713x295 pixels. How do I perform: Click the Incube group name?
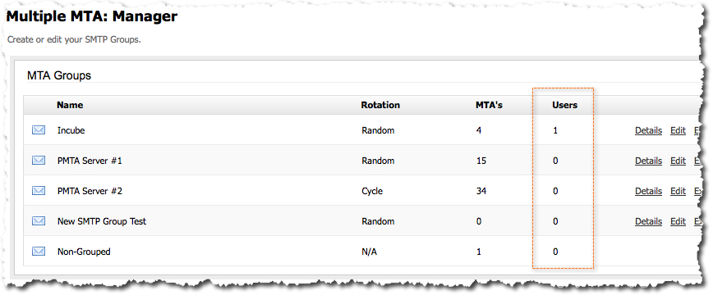tap(71, 130)
